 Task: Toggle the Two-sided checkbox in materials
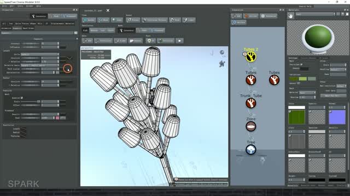point(301,64)
